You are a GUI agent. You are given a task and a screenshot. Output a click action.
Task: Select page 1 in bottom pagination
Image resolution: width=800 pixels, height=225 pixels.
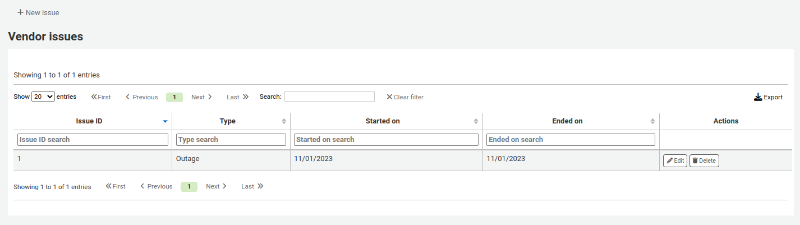click(189, 186)
